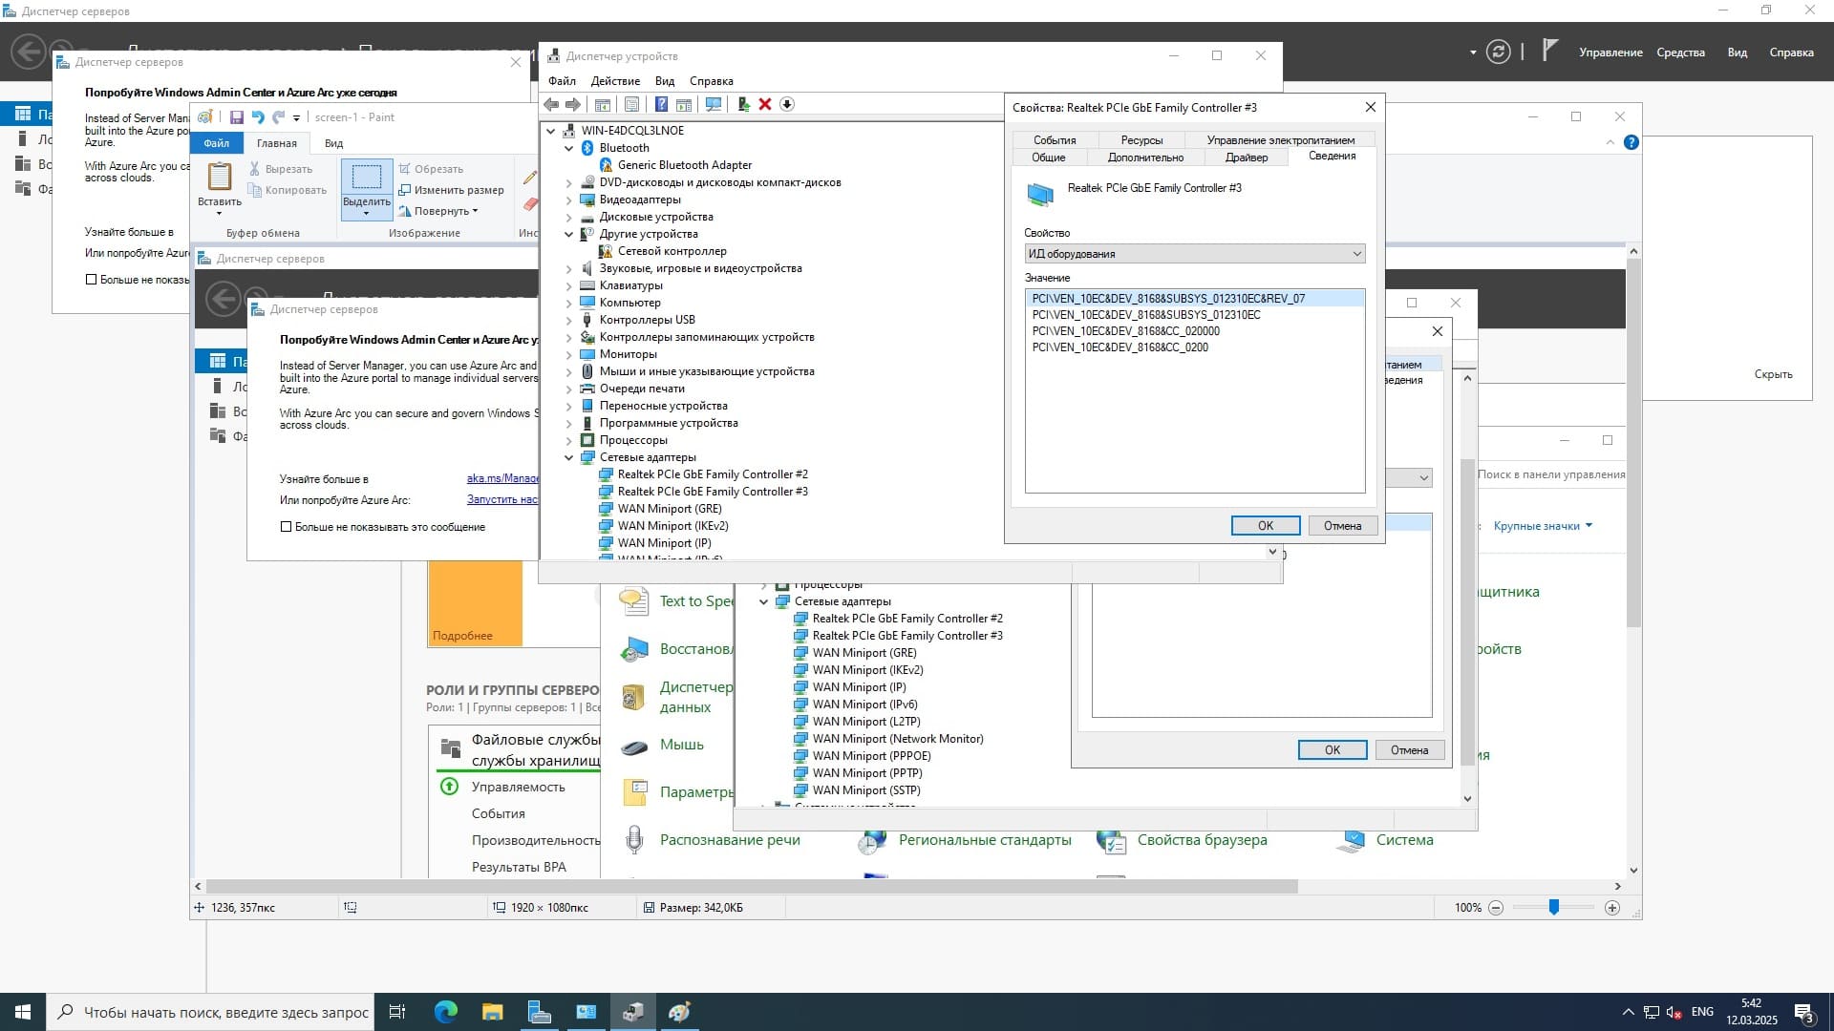Open Microsoft Edge from taskbar
This screenshot has width=1834, height=1031.
pos(446,1012)
